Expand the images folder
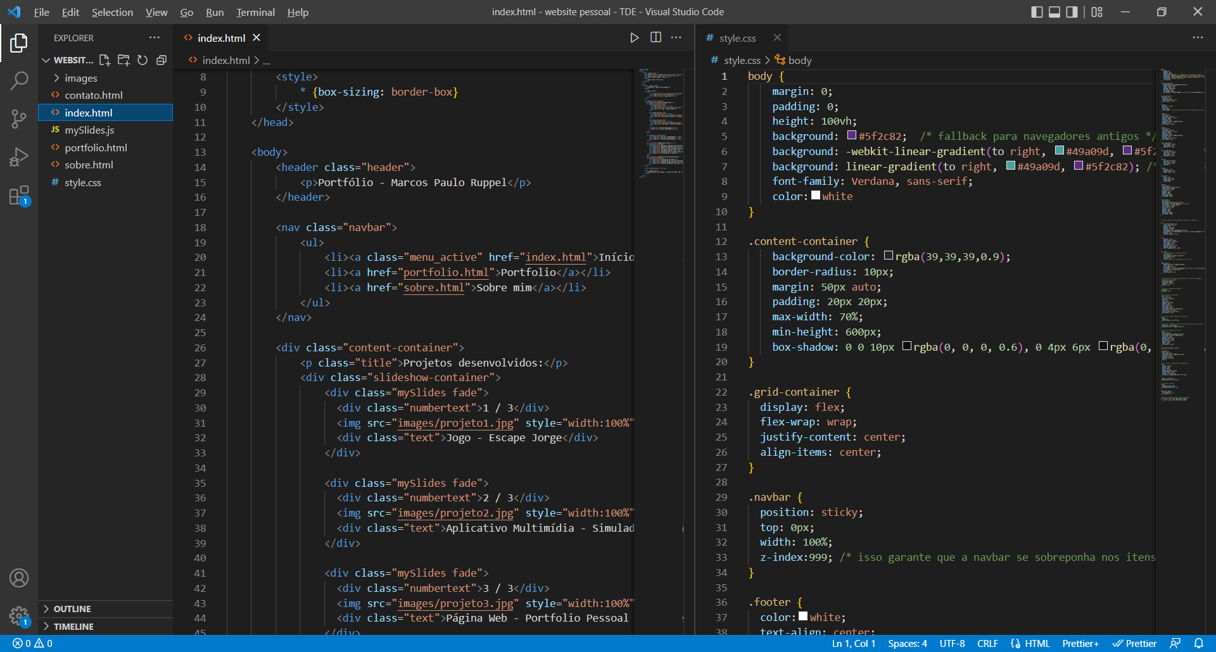Image resolution: width=1216 pixels, height=652 pixels. click(x=80, y=78)
